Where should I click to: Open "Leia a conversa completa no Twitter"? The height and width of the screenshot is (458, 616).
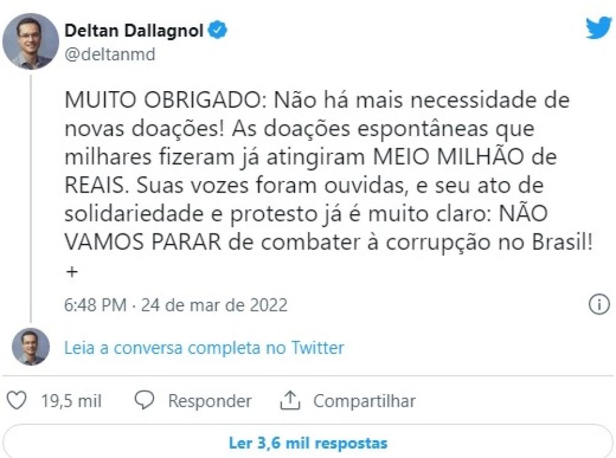click(204, 348)
